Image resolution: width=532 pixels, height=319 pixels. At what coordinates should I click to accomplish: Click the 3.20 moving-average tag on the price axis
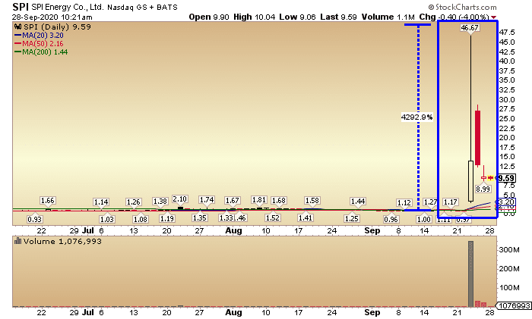507,202
